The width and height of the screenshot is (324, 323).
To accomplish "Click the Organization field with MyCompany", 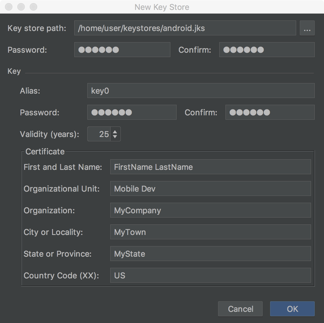I will click(210, 210).
